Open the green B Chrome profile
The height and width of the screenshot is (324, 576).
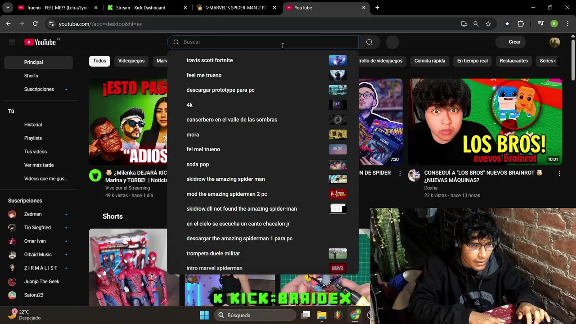coord(554,23)
